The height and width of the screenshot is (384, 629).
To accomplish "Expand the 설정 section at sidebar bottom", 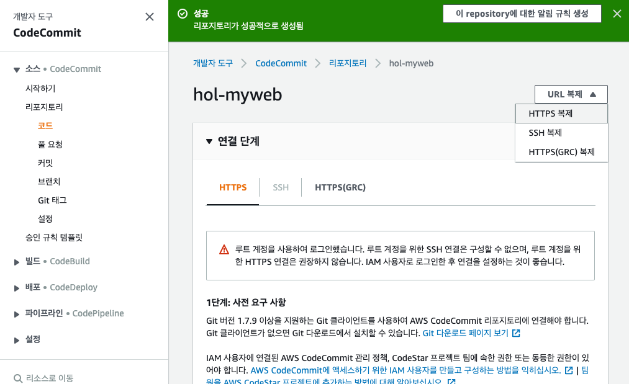I will click(16, 341).
